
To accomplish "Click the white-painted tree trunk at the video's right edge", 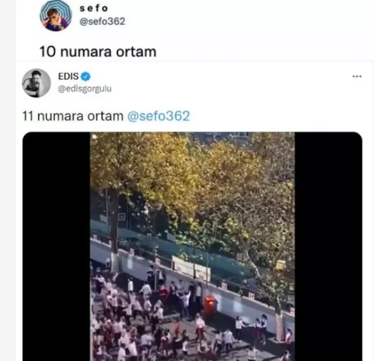I will [x=279, y=324].
